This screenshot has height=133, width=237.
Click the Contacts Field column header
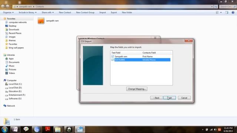(149, 52)
